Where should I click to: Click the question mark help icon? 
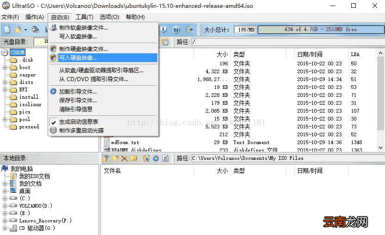click(x=176, y=30)
